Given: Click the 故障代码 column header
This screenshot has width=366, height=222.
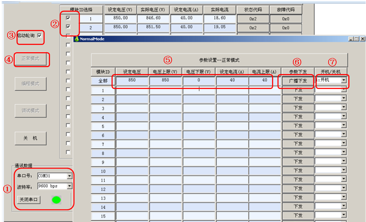Looking at the screenshot, I should (x=286, y=10).
